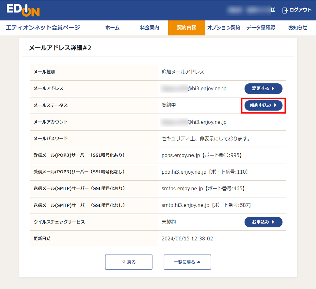Viewport: 316px width, 289px height.
Task: Open the オプション契約 menu item
Action: pos(224,28)
